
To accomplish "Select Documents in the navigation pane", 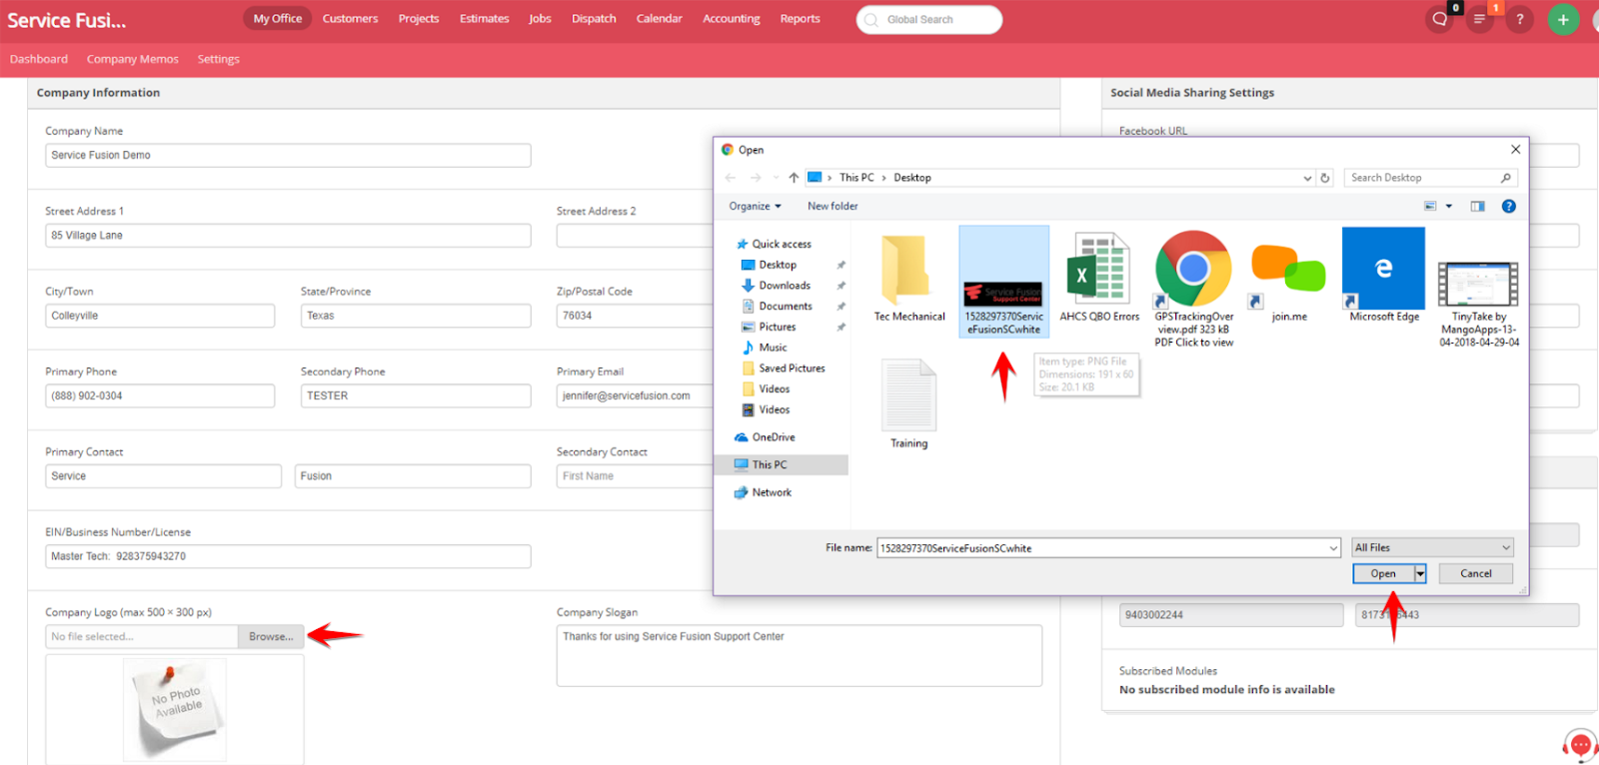I will coord(777,307).
